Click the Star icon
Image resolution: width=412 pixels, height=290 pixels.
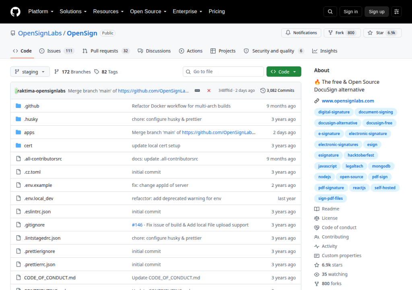click(x=370, y=33)
